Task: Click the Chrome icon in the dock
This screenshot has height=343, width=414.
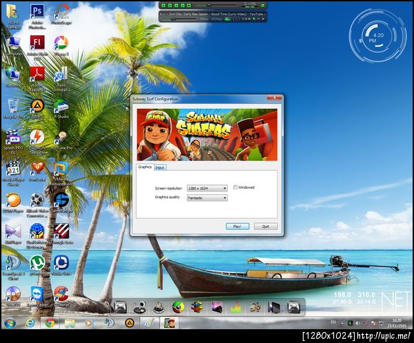Action: (x=179, y=307)
